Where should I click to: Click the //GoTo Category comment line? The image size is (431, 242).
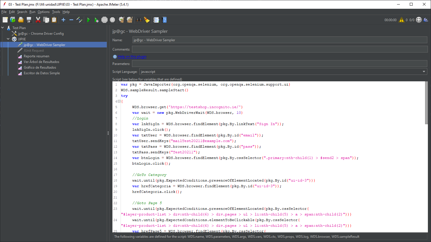click(x=149, y=175)
